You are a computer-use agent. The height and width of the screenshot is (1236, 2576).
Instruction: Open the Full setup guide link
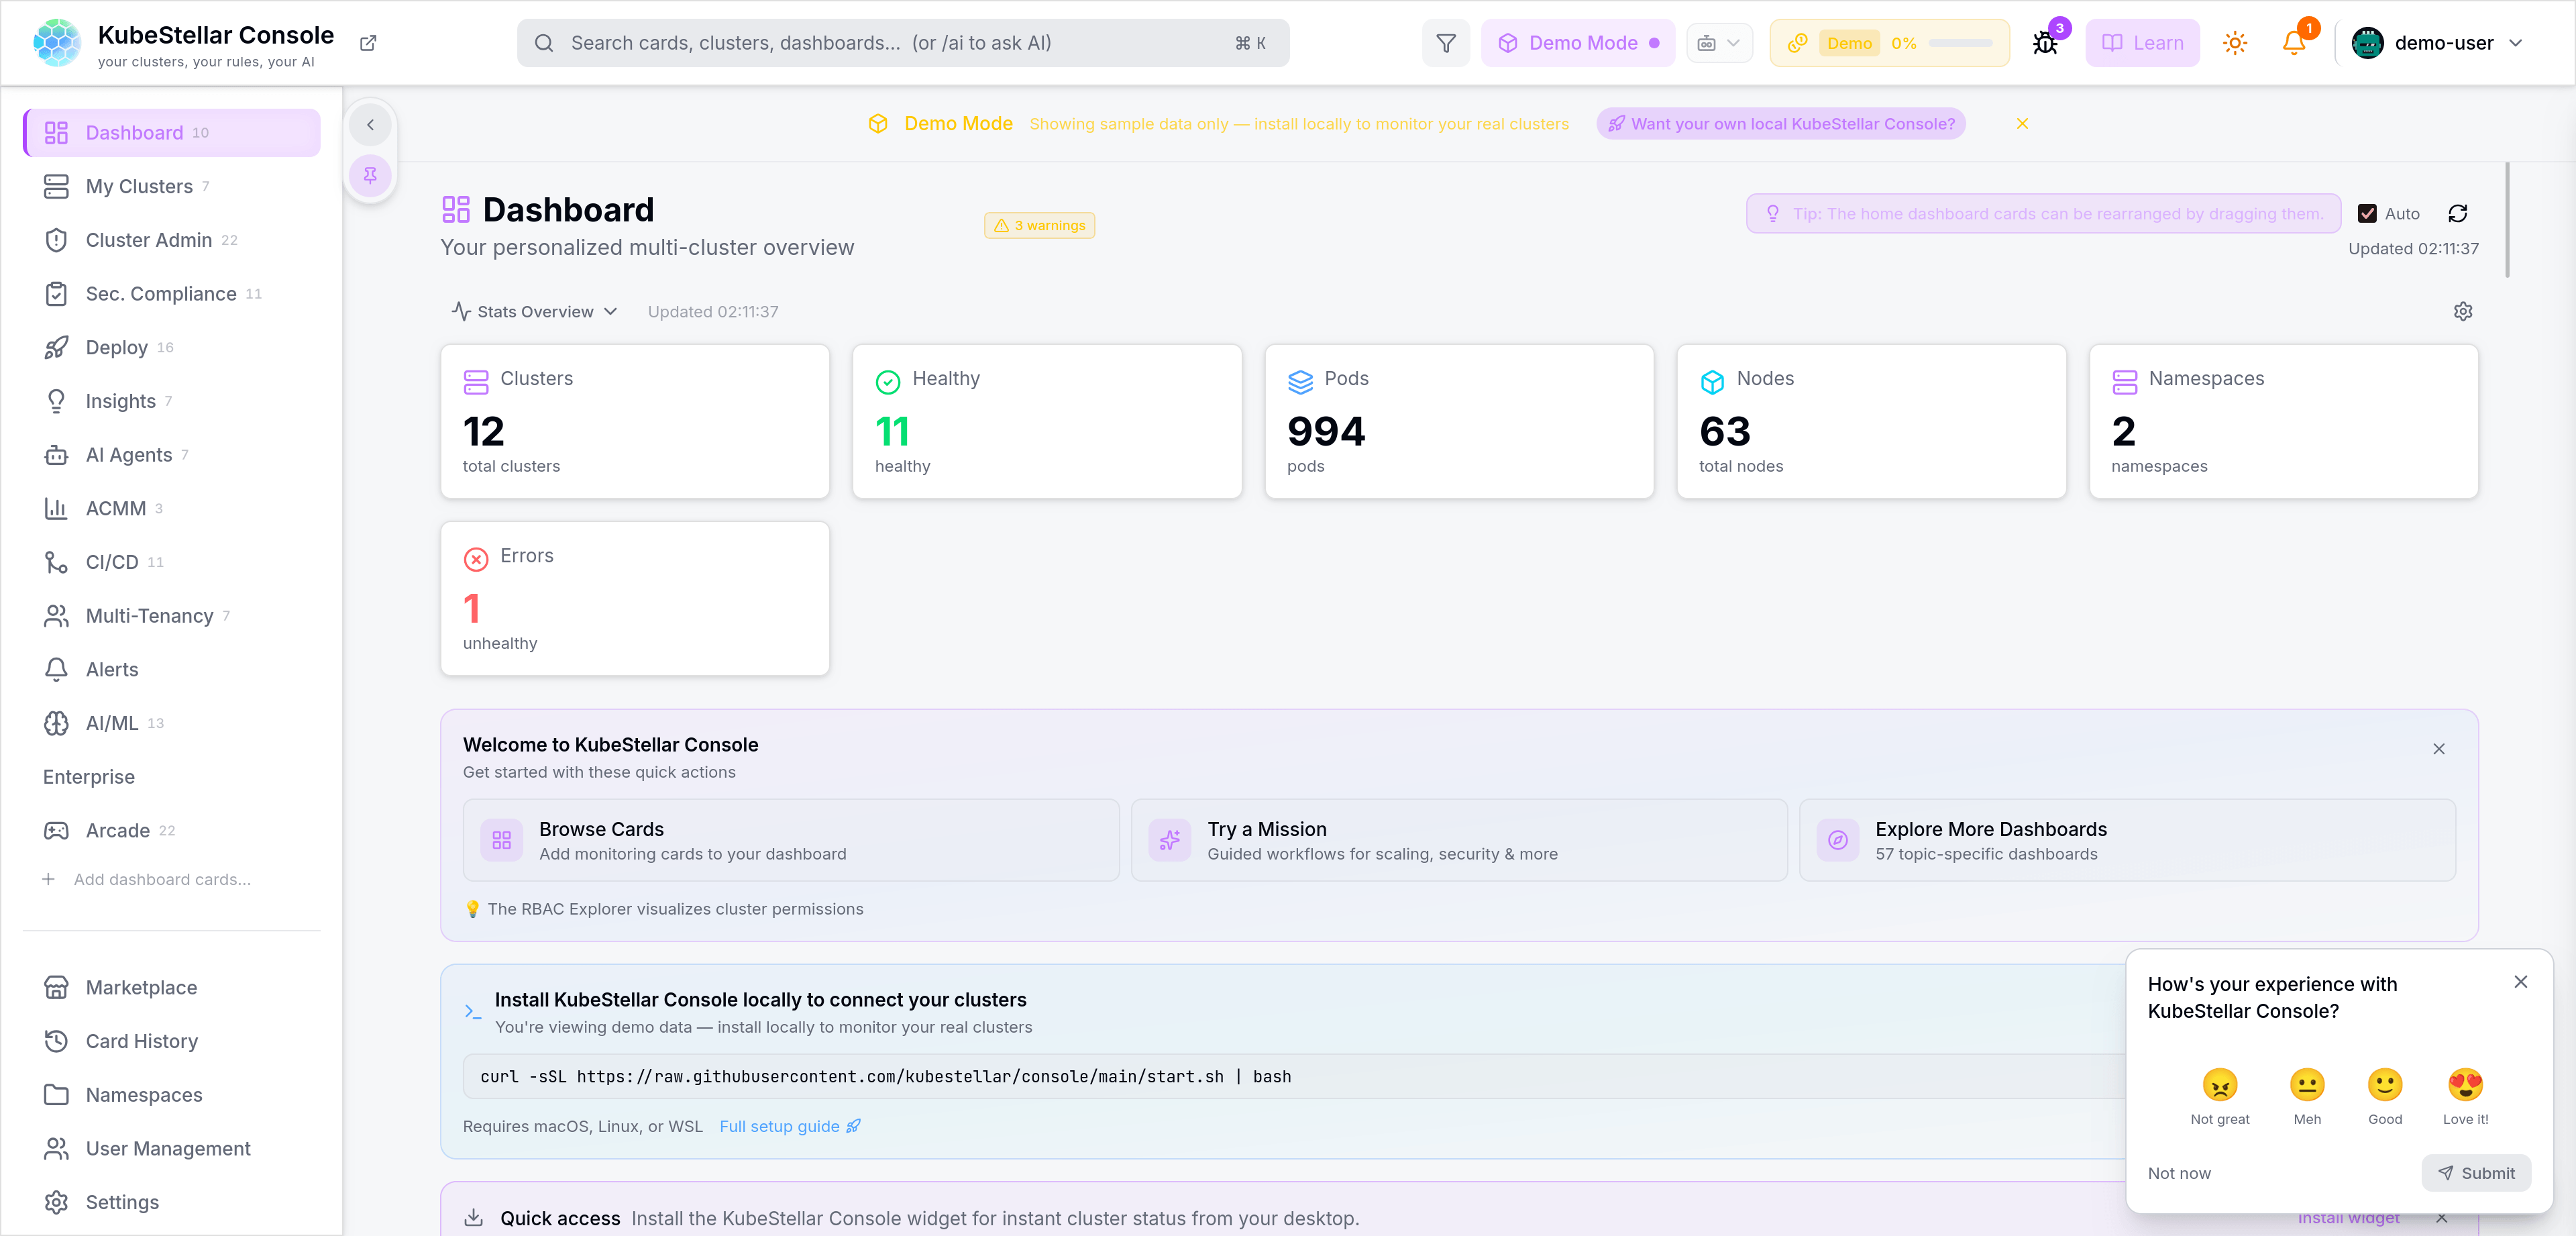790,1126
